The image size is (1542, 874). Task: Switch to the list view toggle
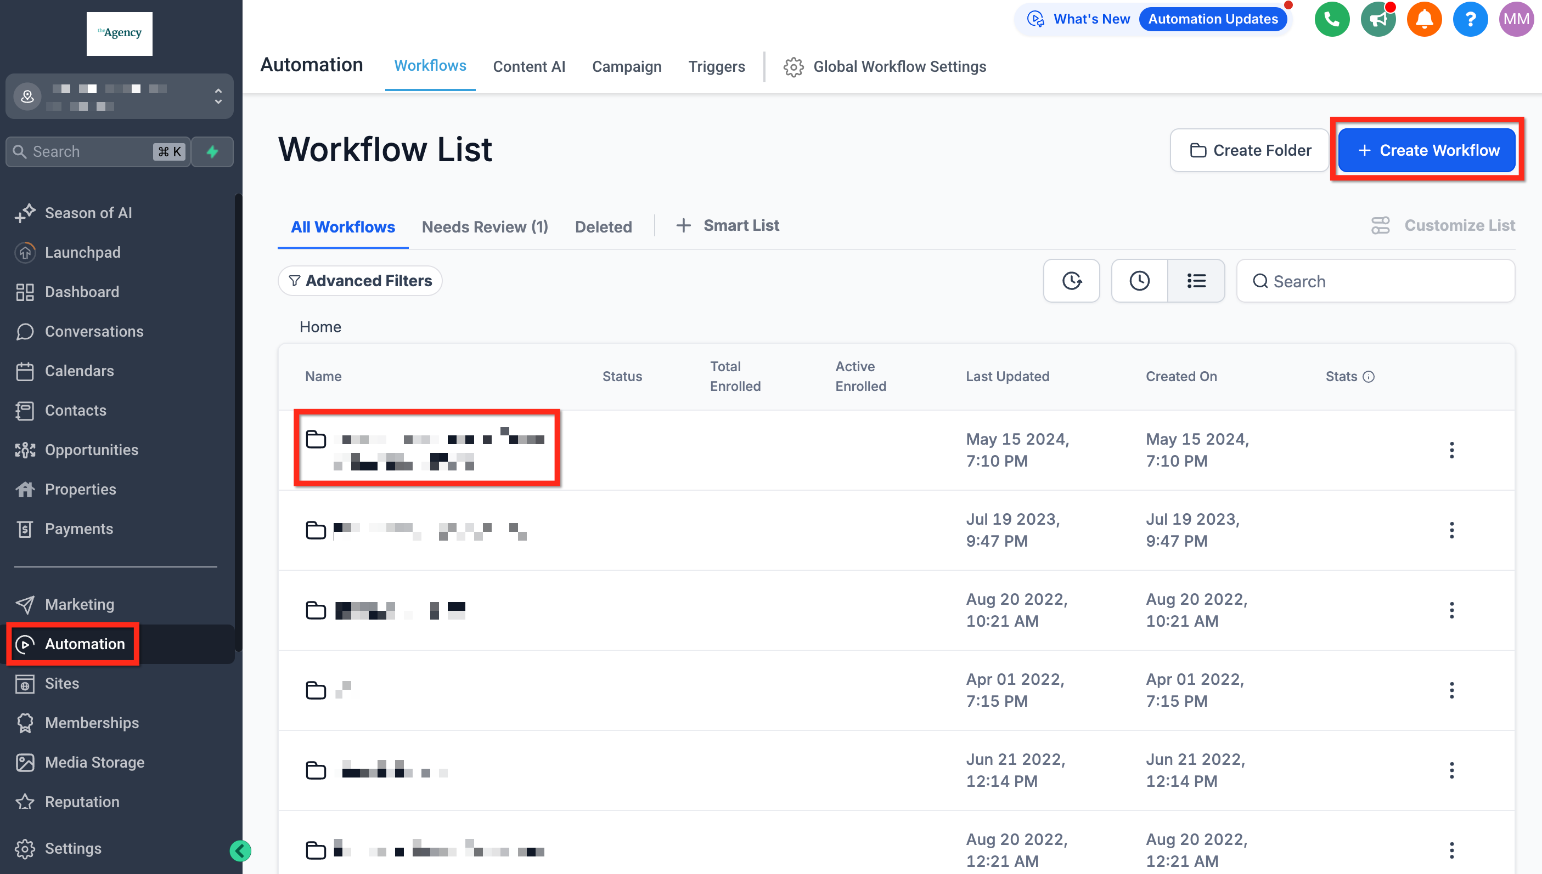coord(1196,281)
